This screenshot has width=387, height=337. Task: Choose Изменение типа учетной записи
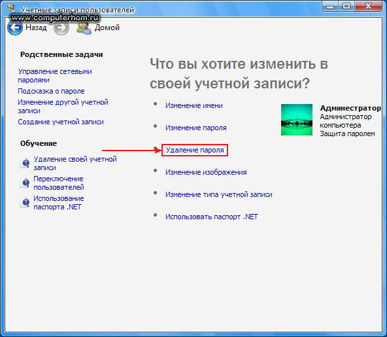pos(219,194)
